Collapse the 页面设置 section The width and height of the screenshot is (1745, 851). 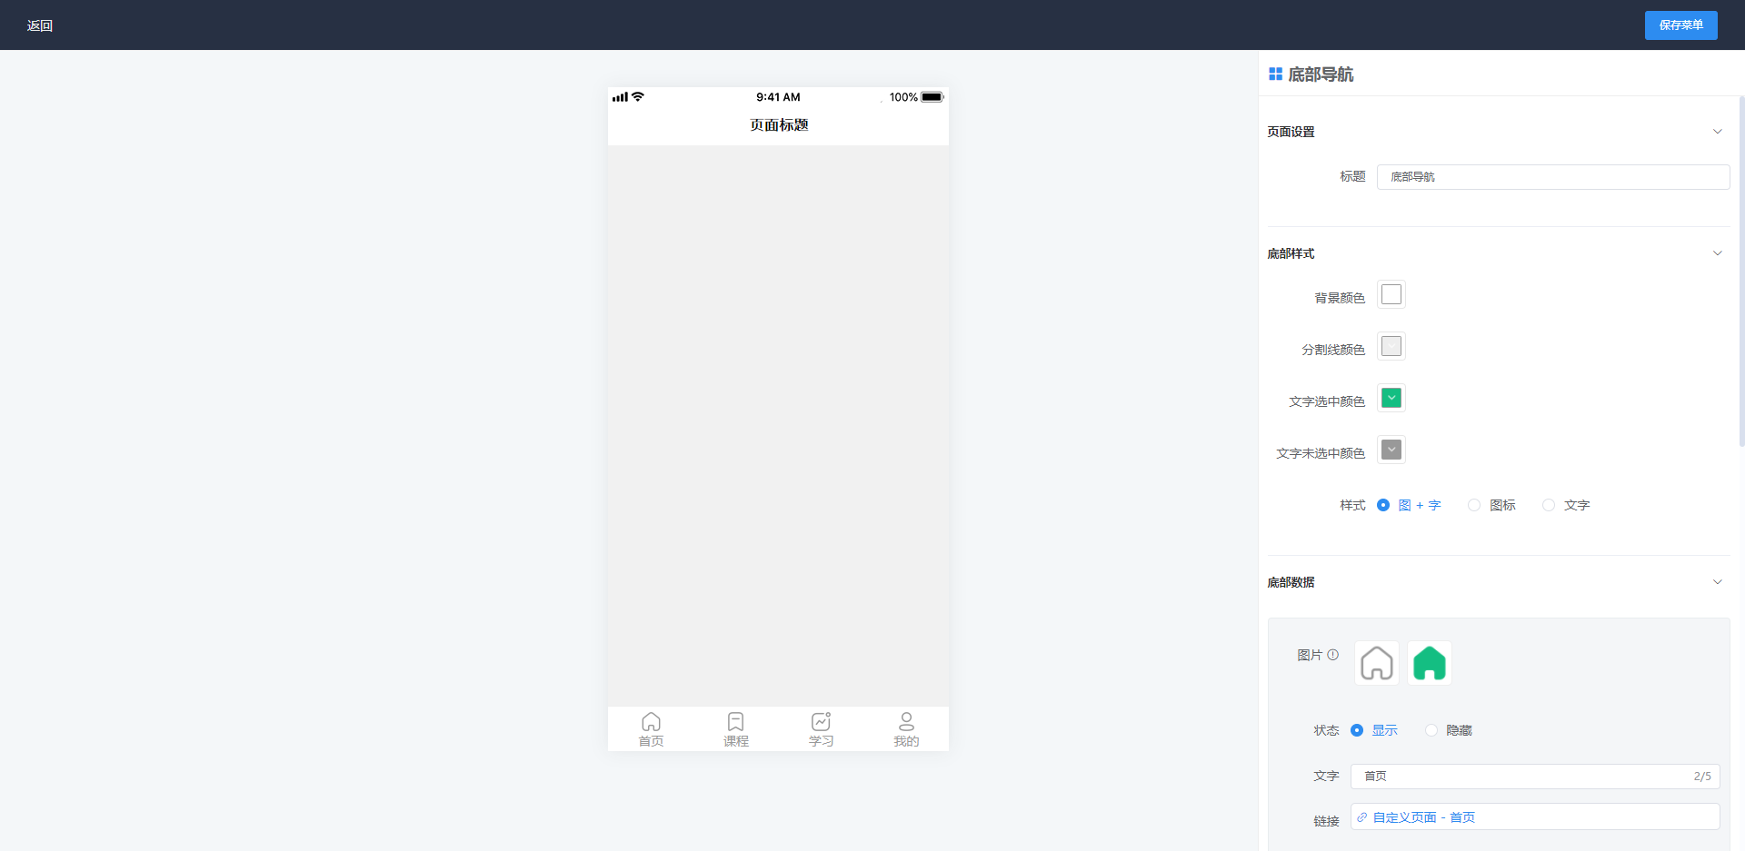(x=1718, y=132)
